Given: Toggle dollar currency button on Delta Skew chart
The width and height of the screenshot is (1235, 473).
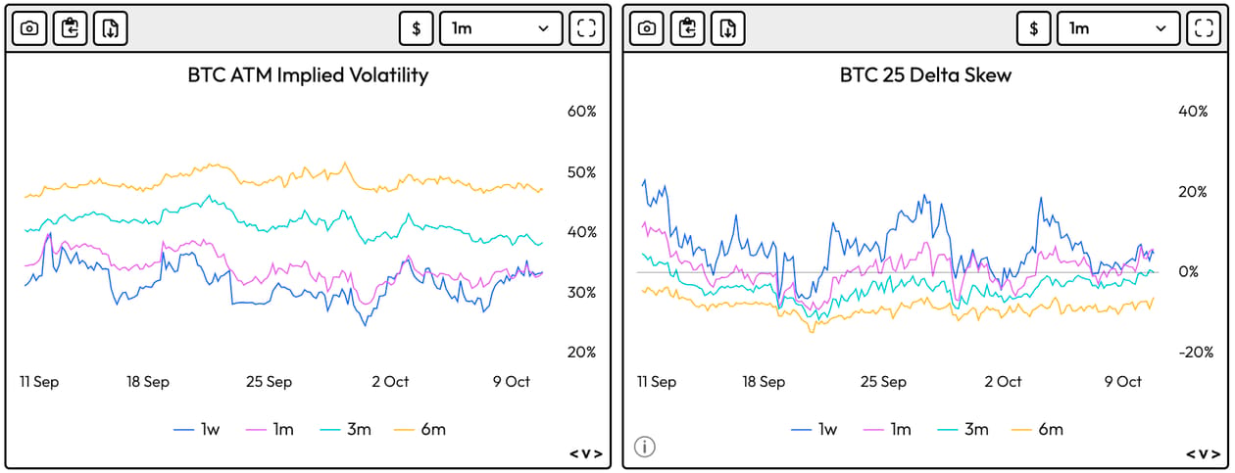Looking at the screenshot, I should click(1034, 28).
